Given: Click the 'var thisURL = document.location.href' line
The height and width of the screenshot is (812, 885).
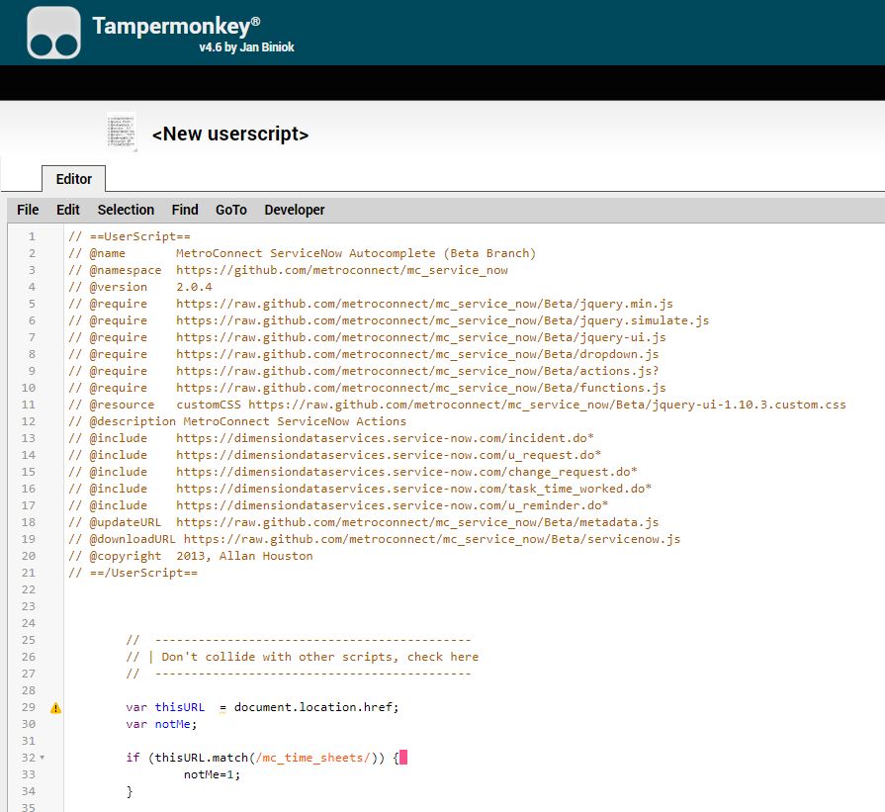Looking at the screenshot, I should click(x=262, y=707).
